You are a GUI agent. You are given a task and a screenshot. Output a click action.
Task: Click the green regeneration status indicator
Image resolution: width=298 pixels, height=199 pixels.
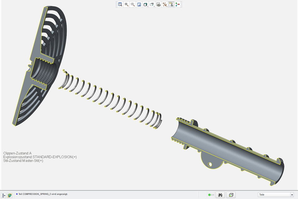click(210, 195)
